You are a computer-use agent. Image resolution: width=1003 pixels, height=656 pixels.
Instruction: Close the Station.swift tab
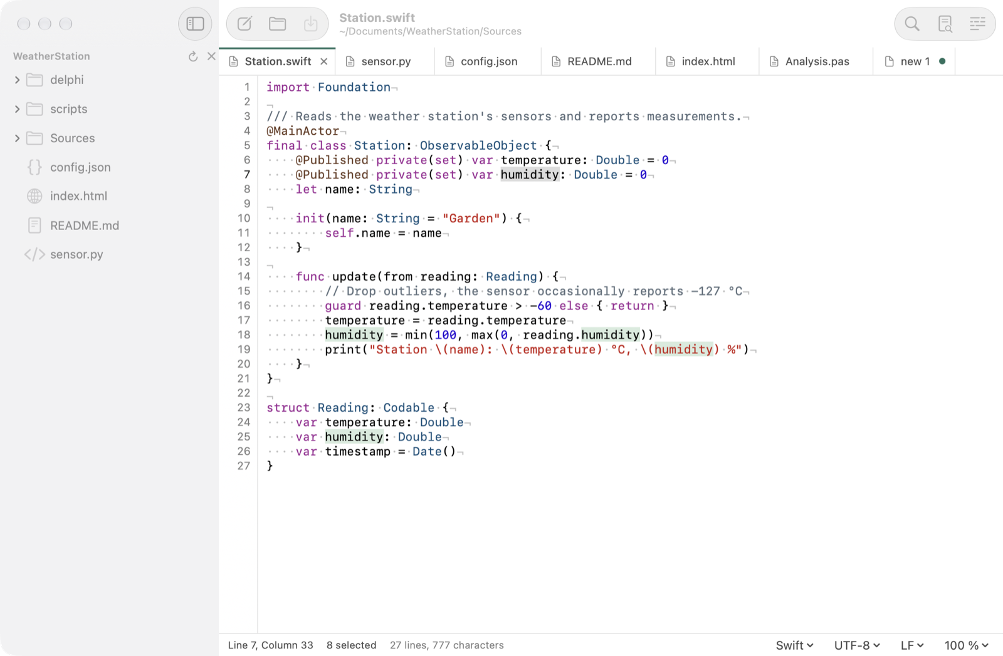(x=323, y=61)
